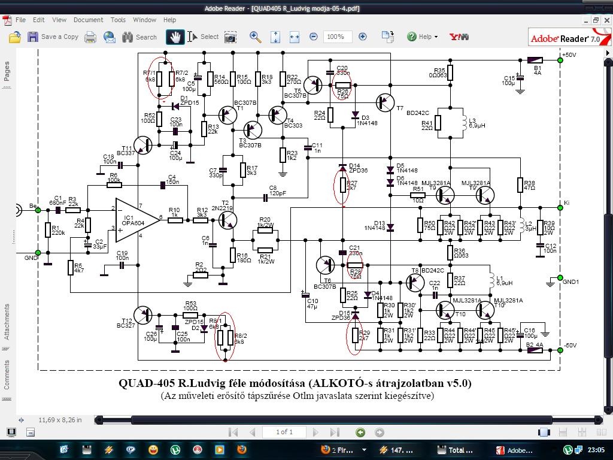The width and height of the screenshot is (613, 460).
Task: Click the system tray clock 23:05
Action: 596,450
